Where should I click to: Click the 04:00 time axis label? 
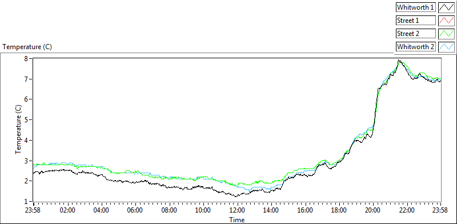coord(102,210)
